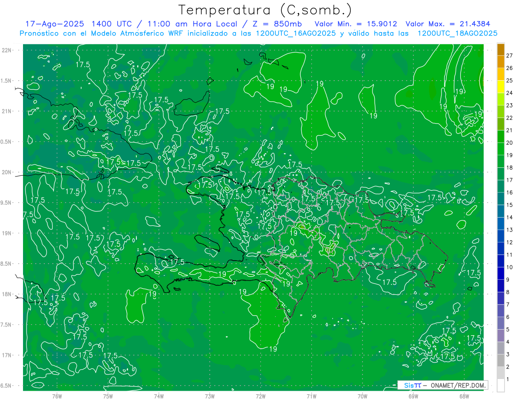This screenshot has width=521, height=402.
Task: Click the "19N" latitude axis label
Action: (7, 233)
